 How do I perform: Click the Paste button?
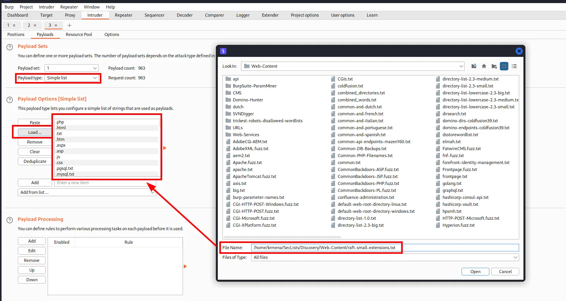35,123
